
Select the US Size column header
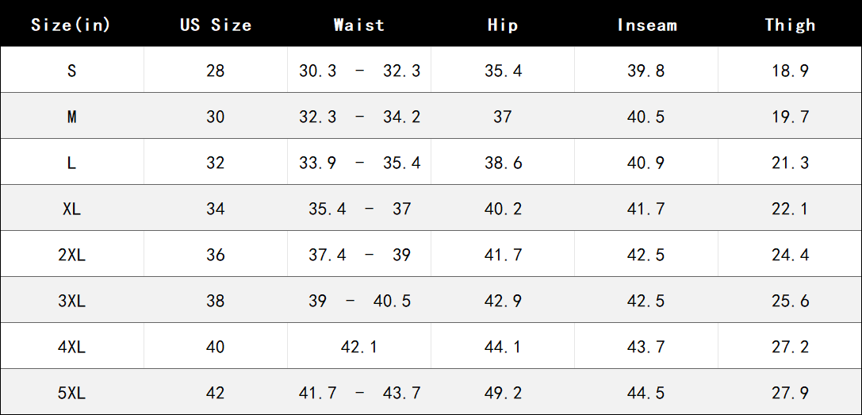click(216, 25)
